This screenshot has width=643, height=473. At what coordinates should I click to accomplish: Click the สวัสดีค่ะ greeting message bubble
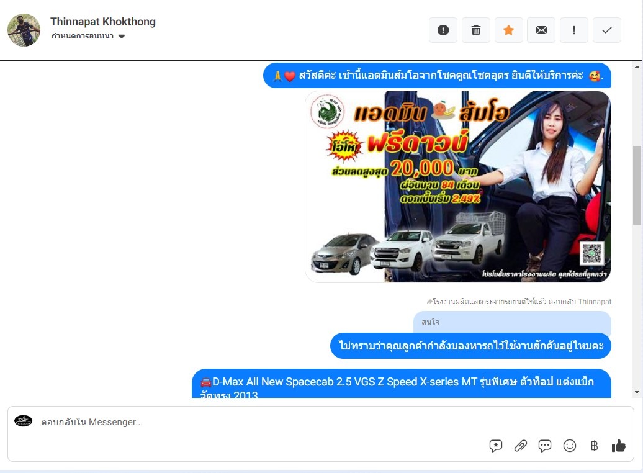(x=437, y=76)
